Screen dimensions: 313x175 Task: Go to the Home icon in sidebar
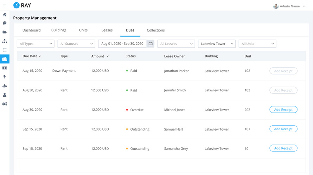pos(5,15)
